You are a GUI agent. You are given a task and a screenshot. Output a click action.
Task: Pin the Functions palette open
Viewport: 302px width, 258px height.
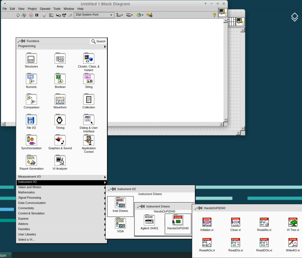21,41
